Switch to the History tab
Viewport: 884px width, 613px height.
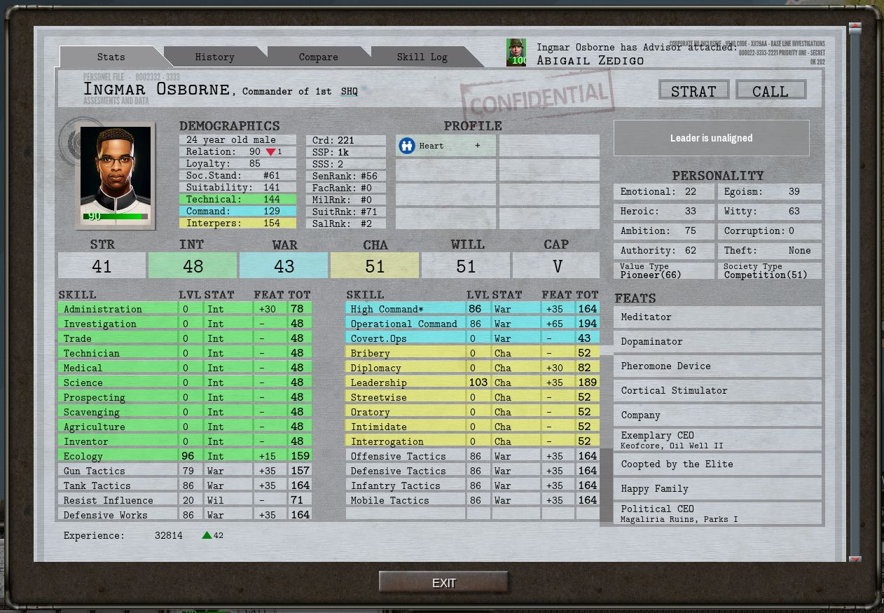coord(214,57)
